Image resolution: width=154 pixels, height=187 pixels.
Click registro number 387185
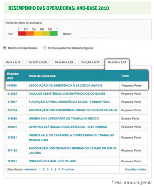(12, 150)
